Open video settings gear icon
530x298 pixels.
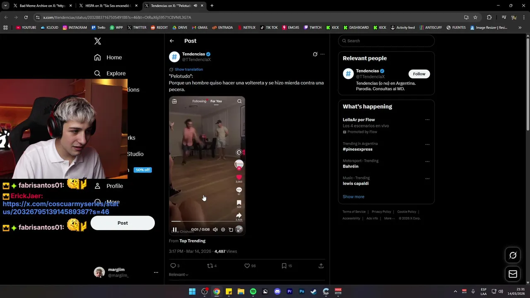(223, 230)
